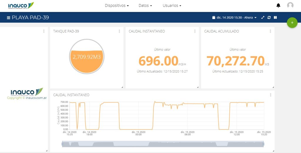Click the Inauco logo in top navigation
Viewport: 301px width, 153px height.
coord(21,5)
